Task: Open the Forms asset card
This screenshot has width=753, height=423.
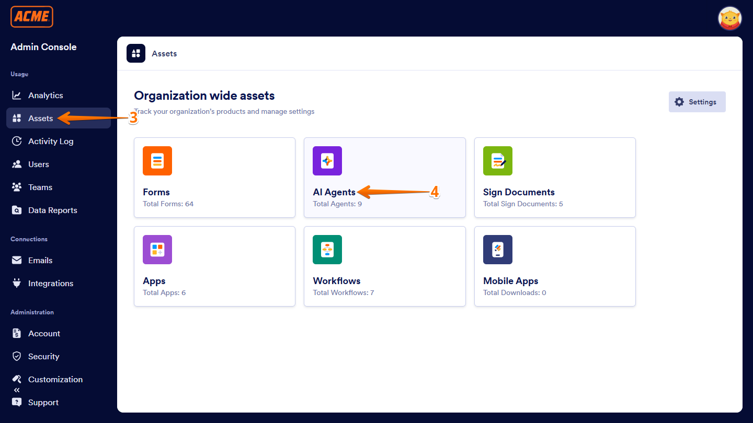Action: [x=214, y=178]
